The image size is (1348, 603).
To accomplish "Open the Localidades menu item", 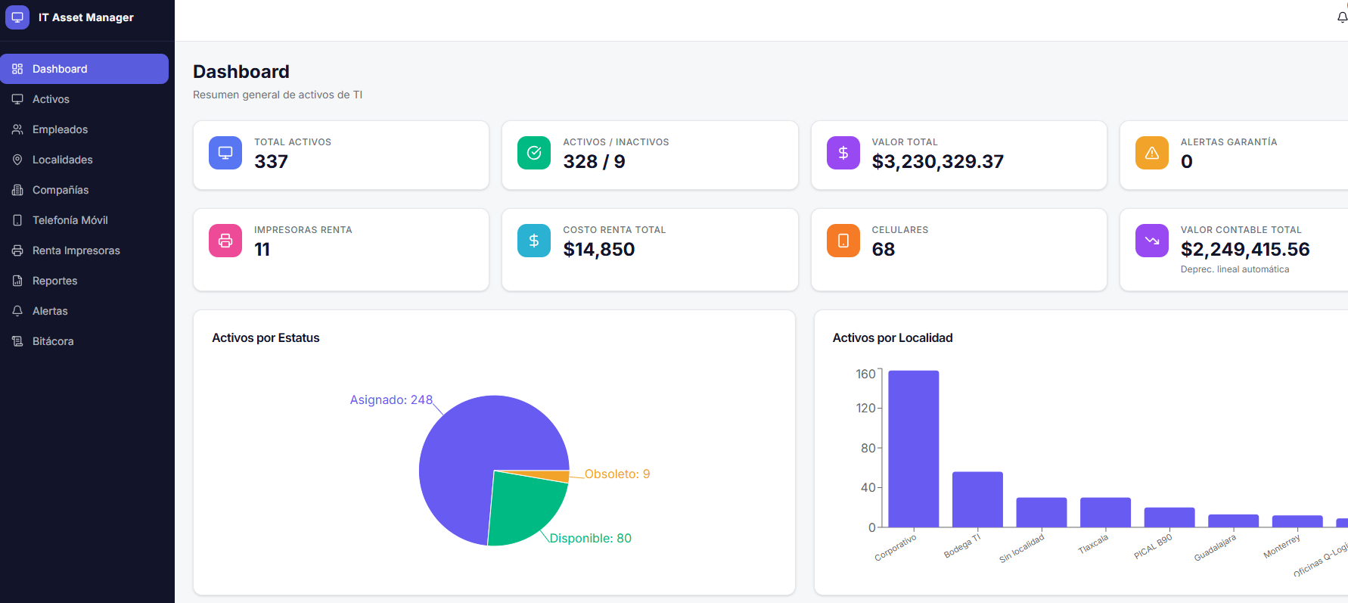I will click(84, 160).
